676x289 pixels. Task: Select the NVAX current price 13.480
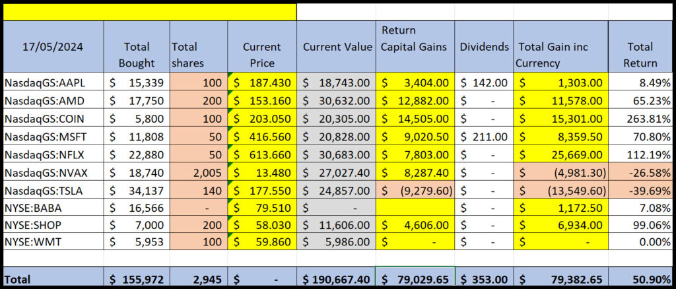261,172
